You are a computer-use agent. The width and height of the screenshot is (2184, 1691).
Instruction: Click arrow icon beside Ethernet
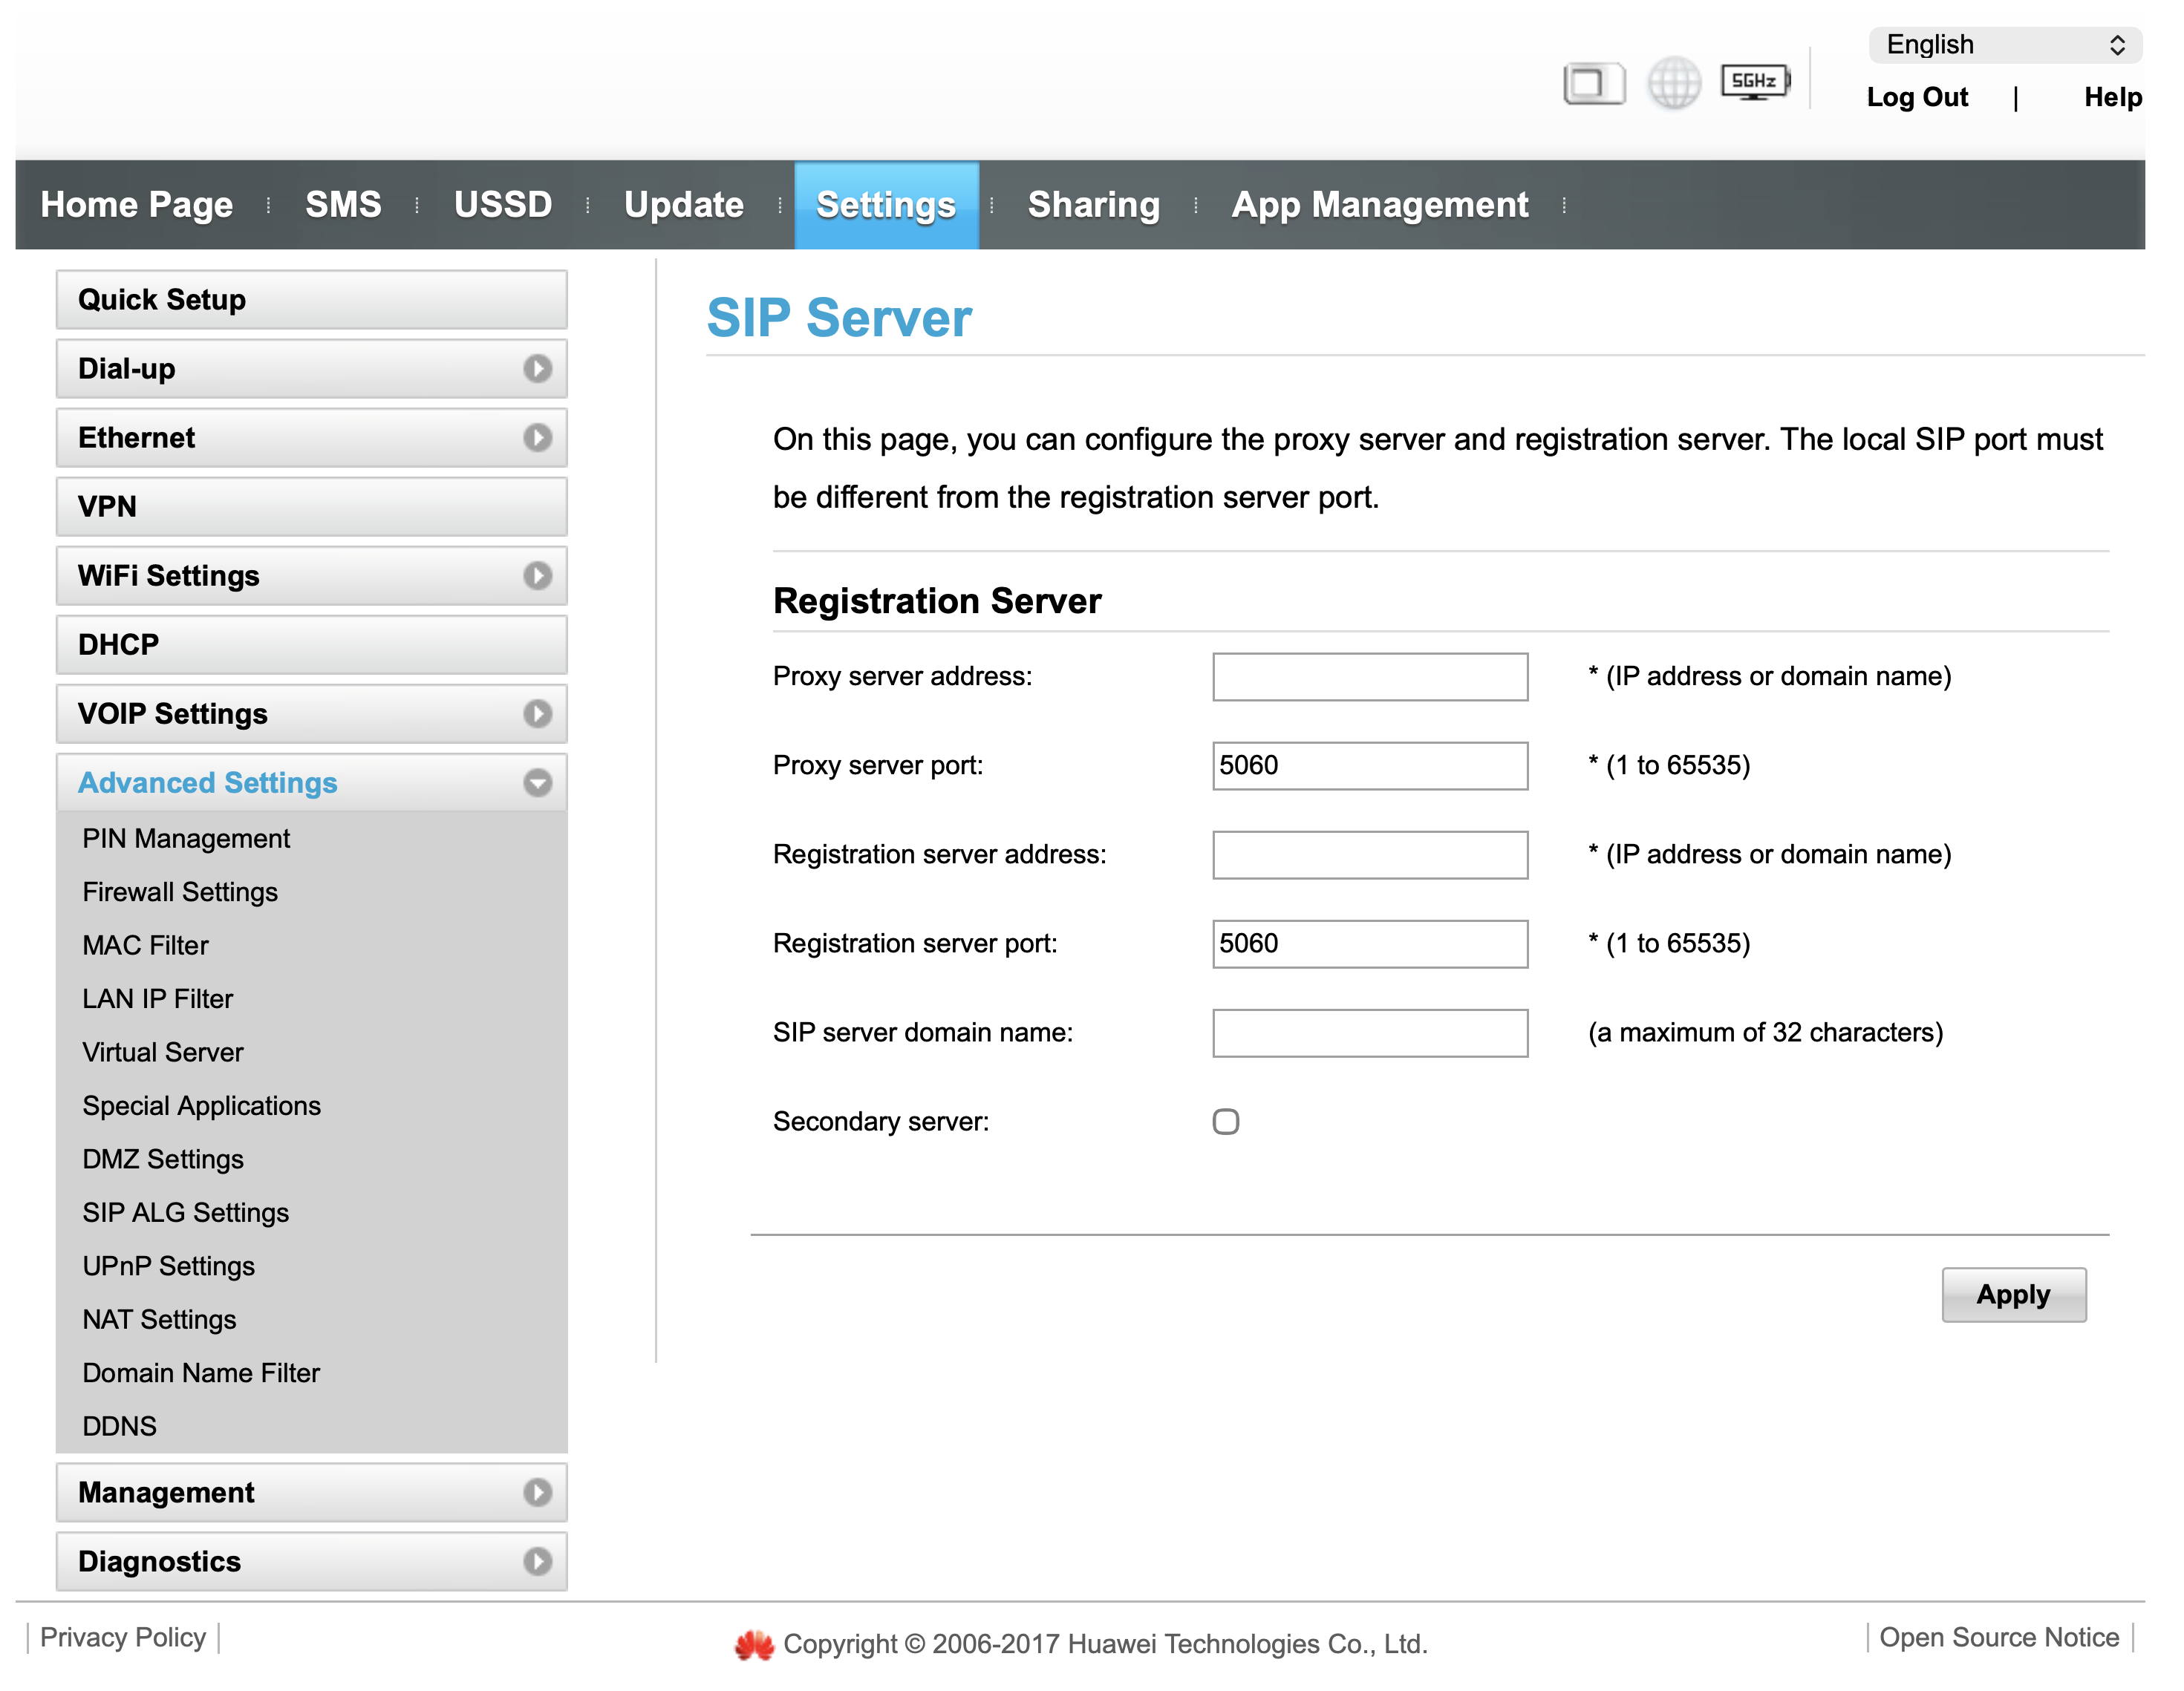pyautogui.click(x=537, y=438)
